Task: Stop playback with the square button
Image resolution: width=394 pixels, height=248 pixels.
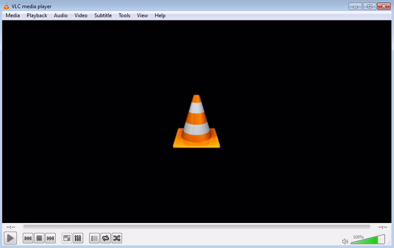Action: [39, 238]
